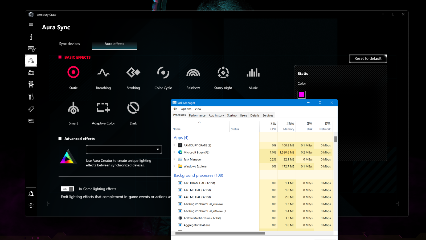Open the Advanced effects dropdown
Screen dimensions: 426x240
coord(124,149)
